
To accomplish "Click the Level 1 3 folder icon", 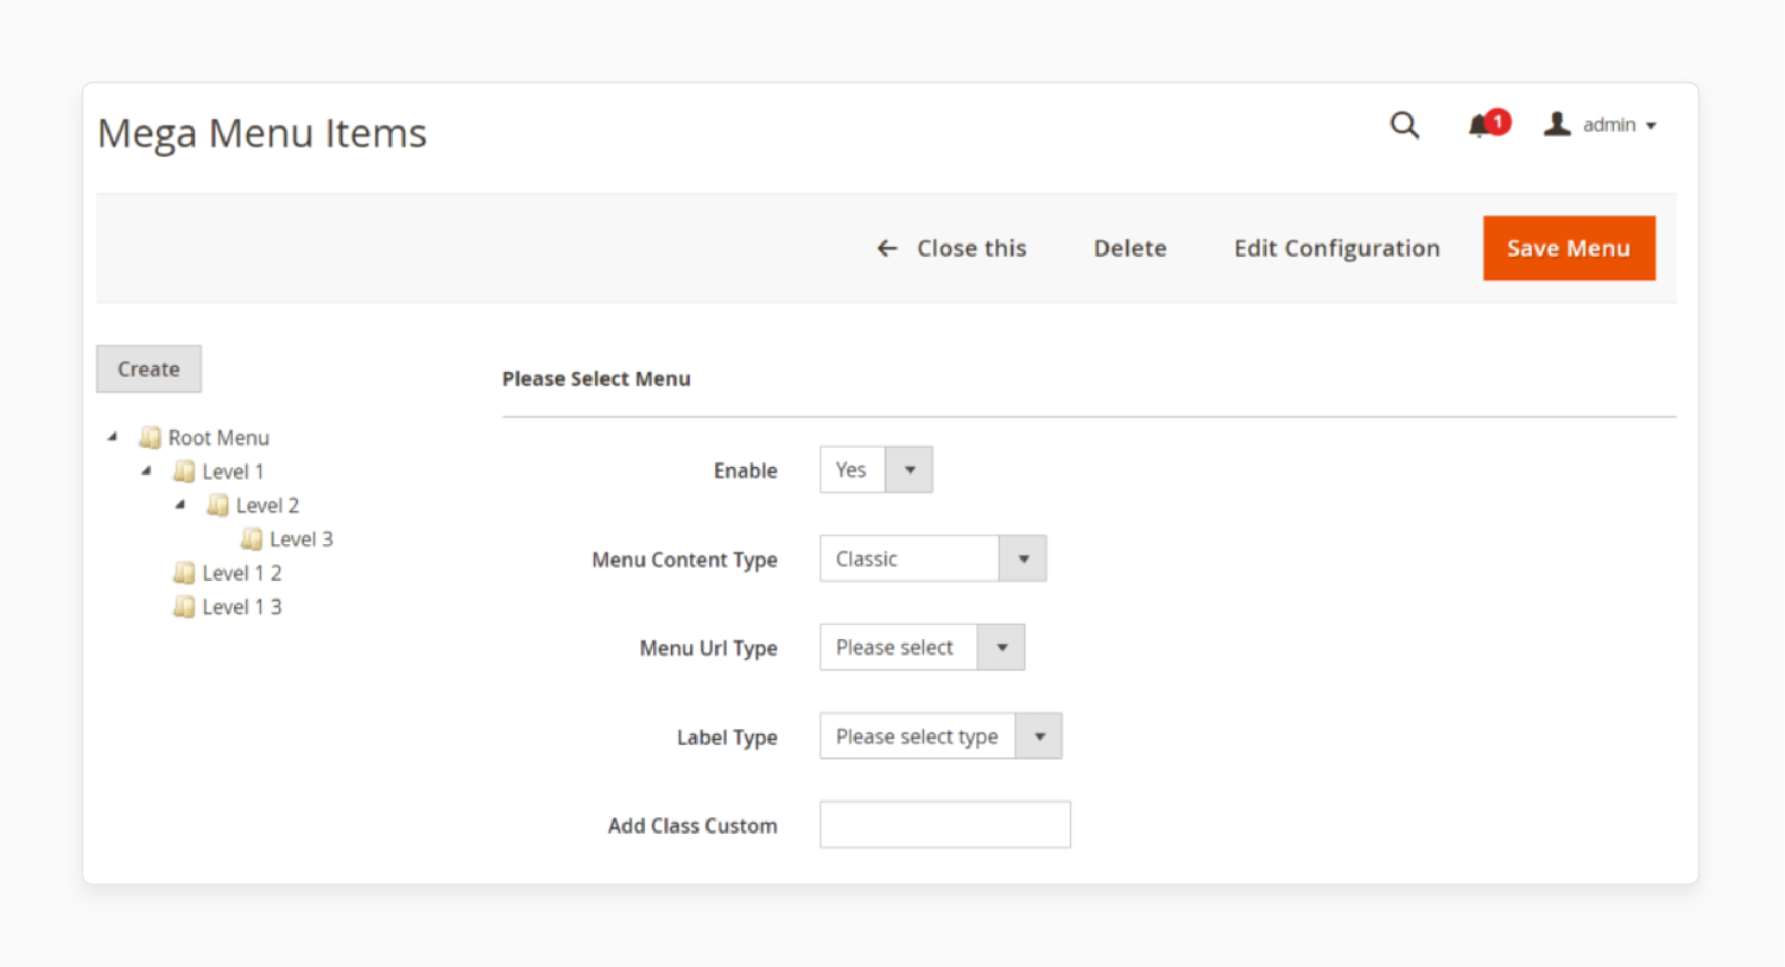I will click(x=184, y=607).
